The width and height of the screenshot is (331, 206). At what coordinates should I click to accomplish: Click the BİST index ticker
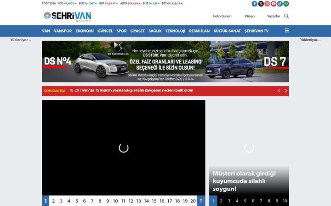pyautogui.click(x=151, y=3)
